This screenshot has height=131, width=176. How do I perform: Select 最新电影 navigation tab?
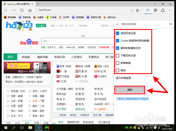pyautogui.click(x=43, y=57)
